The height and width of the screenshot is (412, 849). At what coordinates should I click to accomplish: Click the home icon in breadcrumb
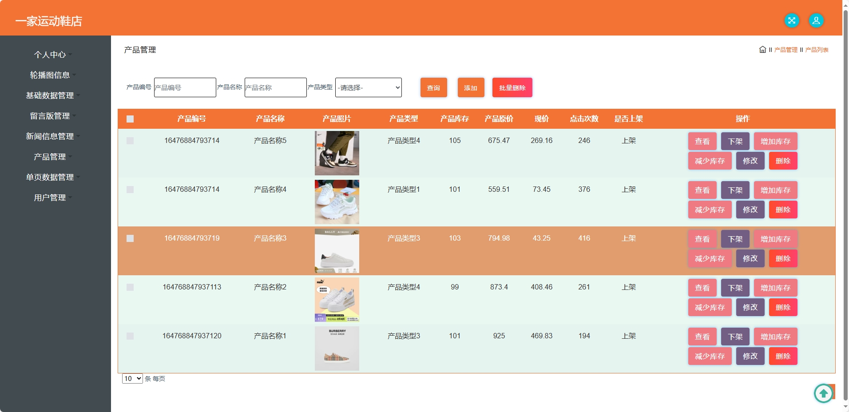(762, 50)
